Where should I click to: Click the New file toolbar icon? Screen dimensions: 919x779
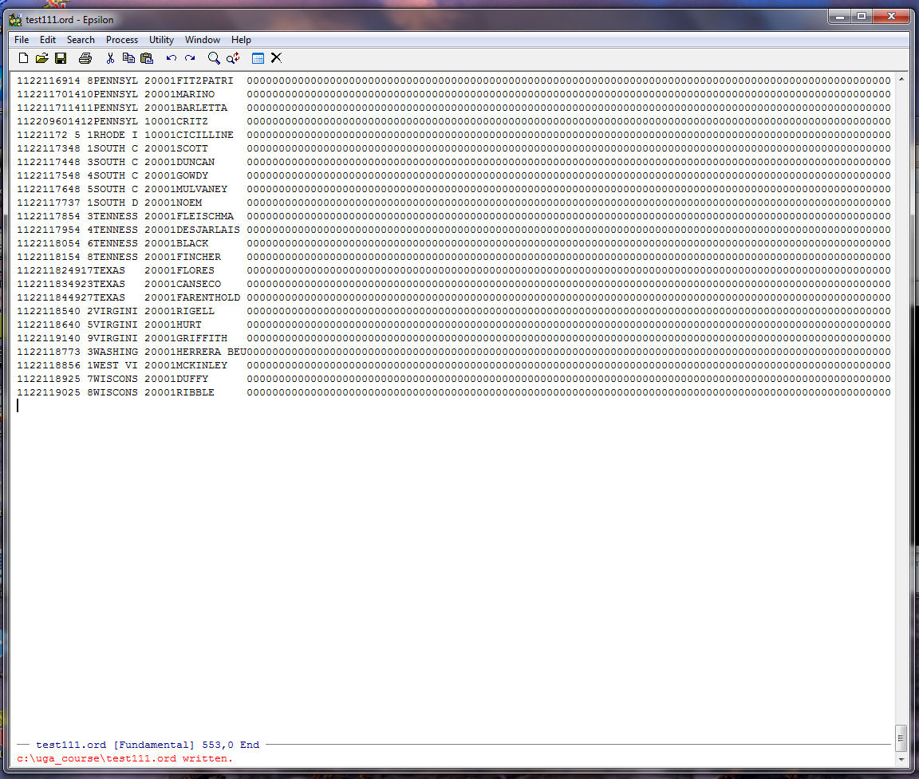pyautogui.click(x=23, y=58)
